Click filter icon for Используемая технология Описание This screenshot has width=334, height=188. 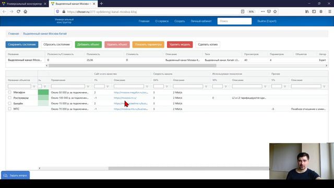point(265,87)
